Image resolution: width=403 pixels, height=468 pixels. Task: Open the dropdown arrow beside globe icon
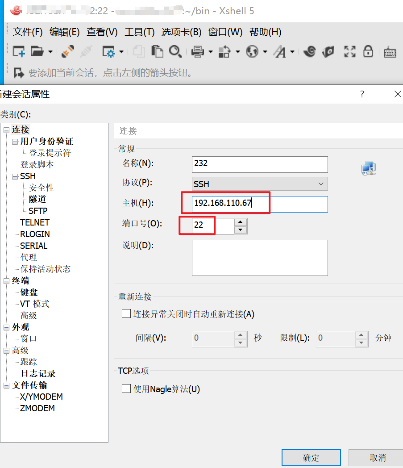coord(265,52)
